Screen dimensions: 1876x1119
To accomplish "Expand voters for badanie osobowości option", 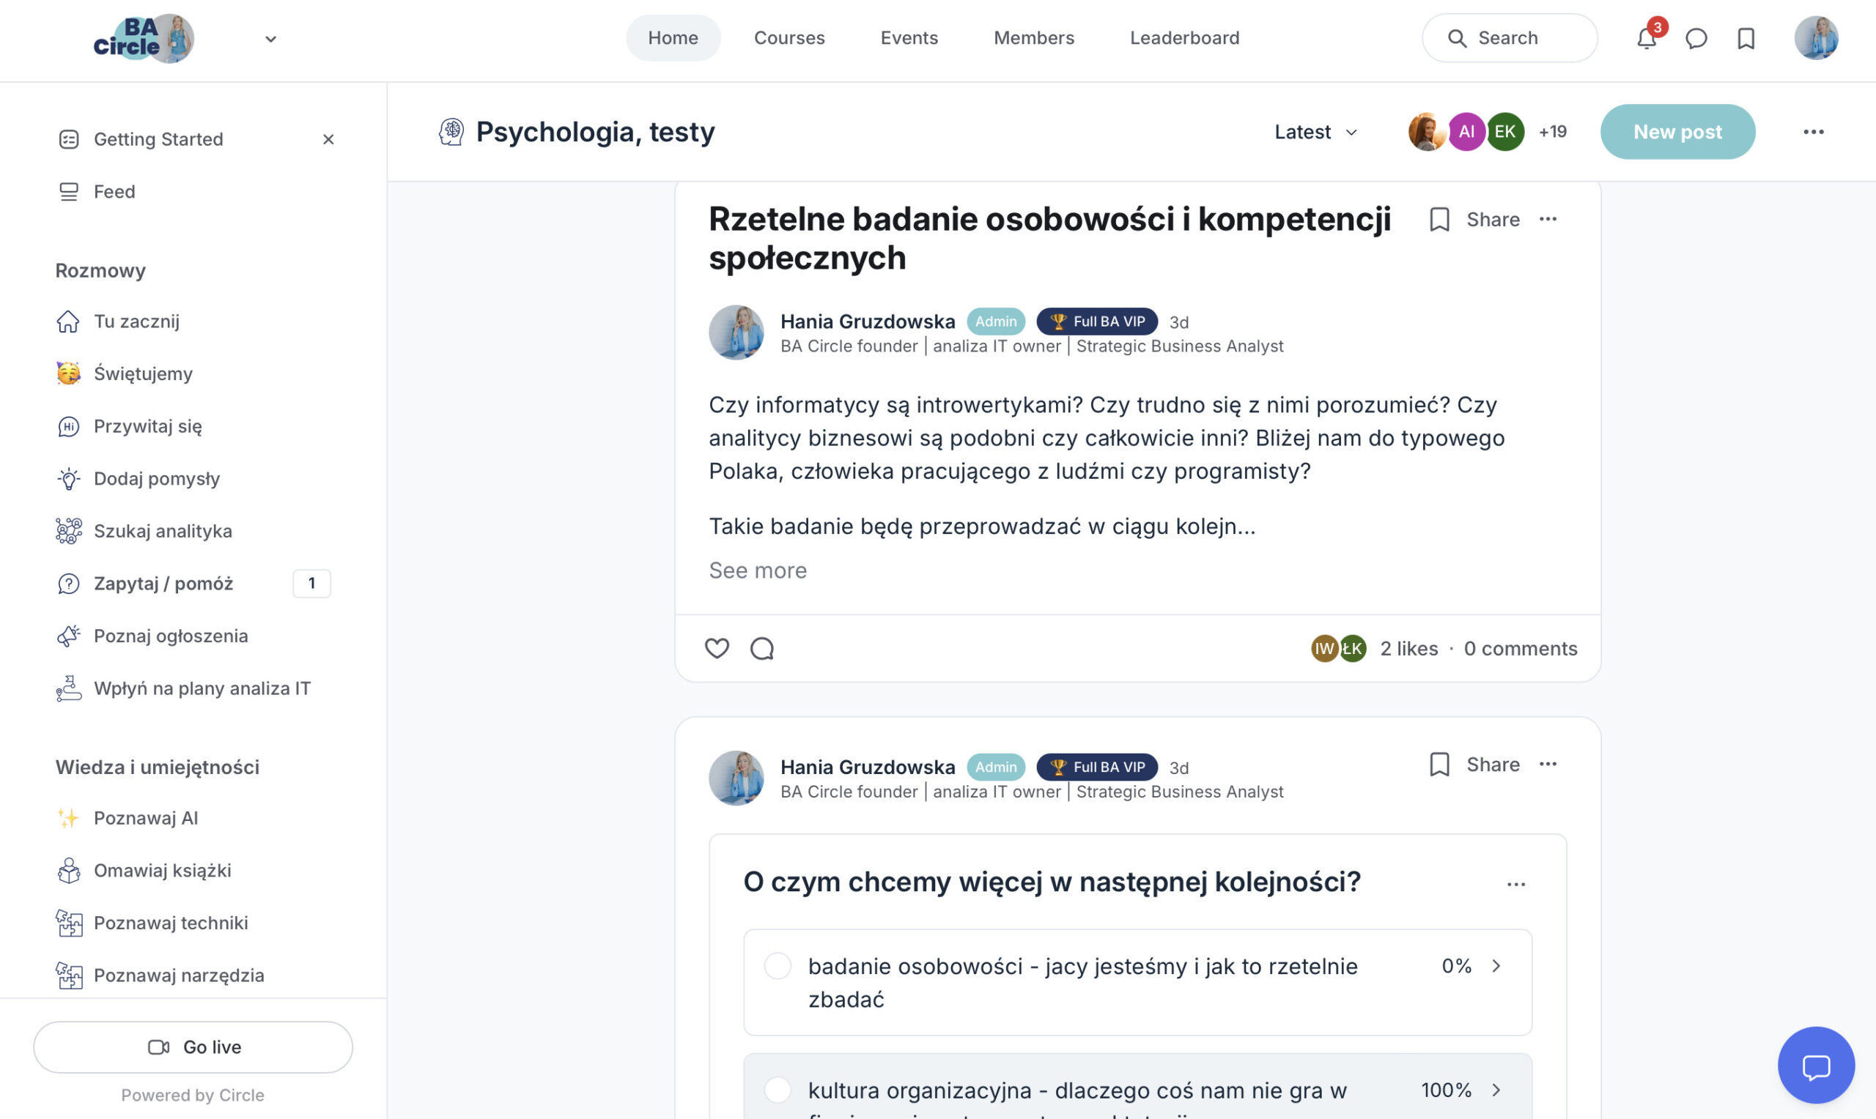I will [1496, 966].
